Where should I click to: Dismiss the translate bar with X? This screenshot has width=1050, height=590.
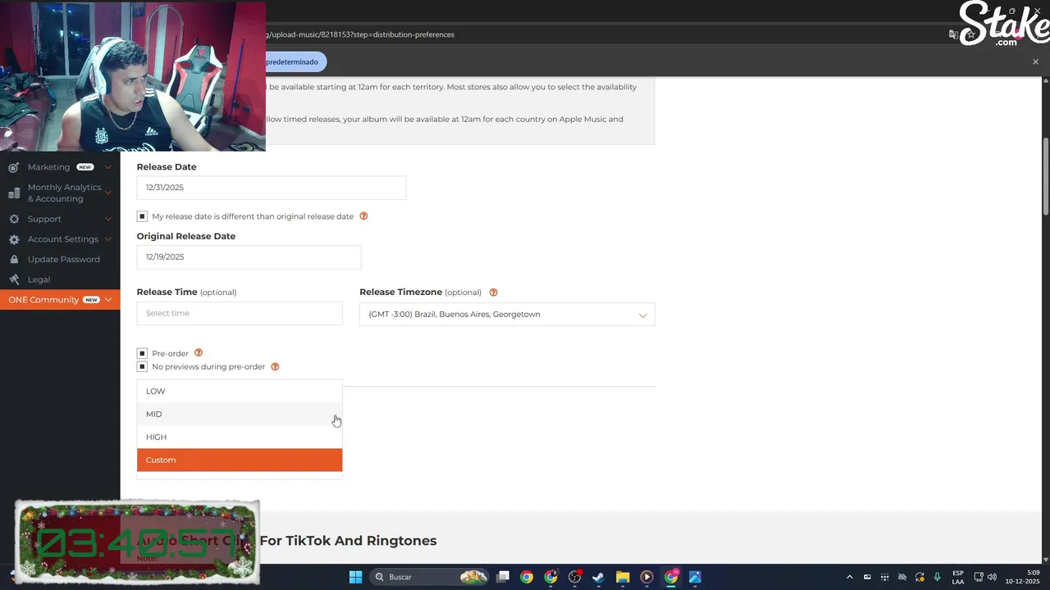click(1035, 62)
